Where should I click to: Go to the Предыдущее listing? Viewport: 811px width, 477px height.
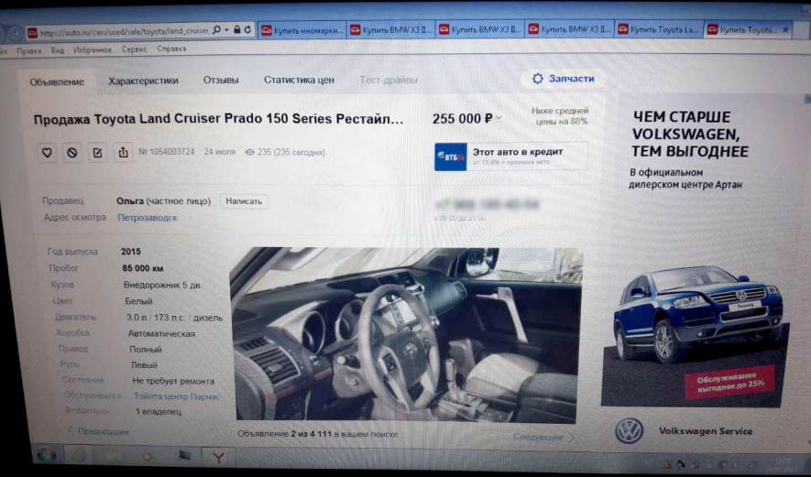tap(99, 431)
